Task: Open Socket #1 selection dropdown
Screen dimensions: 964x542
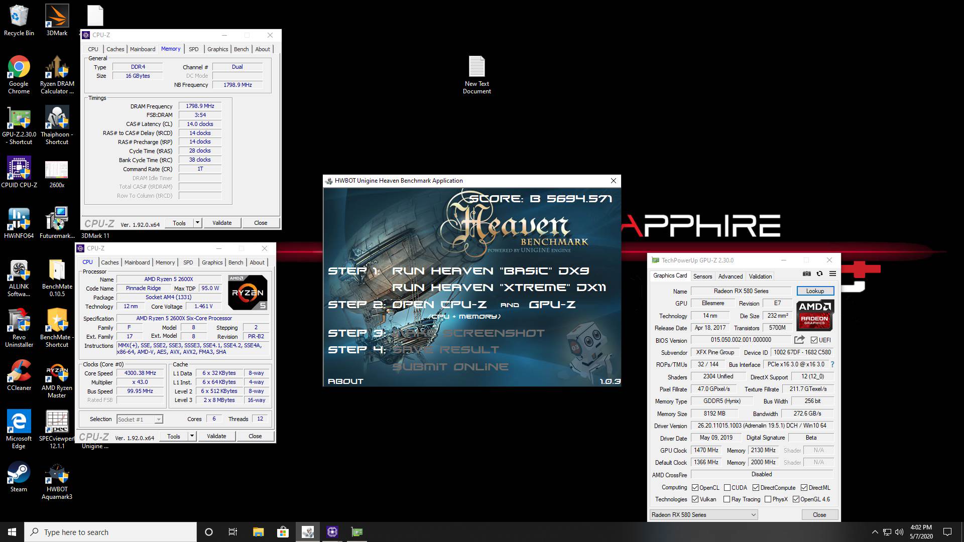Action: [x=140, y=420]
